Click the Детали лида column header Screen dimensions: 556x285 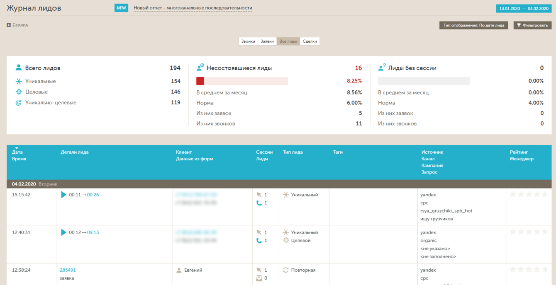point(75,152)
